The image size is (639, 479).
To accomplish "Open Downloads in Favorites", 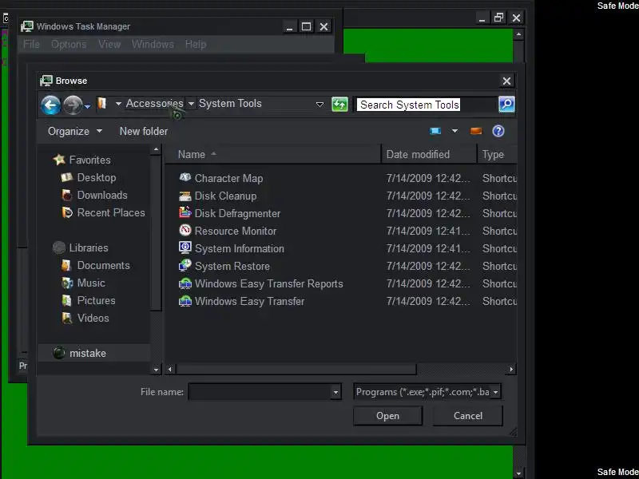I will pos(102,195).
